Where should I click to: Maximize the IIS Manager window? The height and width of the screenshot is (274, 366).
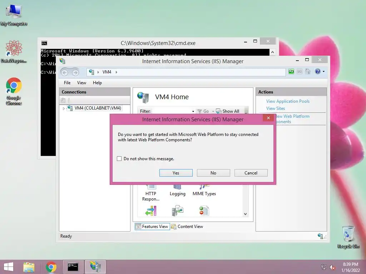pyautogui.click(x=307, y=60)
